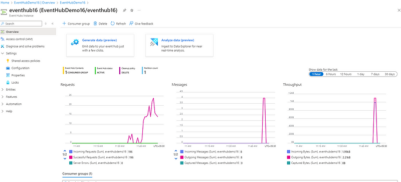The image size is (401, 182).
Task: Select the 6 hours time range
Action: point(330,74)
